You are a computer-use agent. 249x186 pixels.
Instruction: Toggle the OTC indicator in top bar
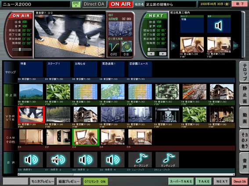point(76,4)
